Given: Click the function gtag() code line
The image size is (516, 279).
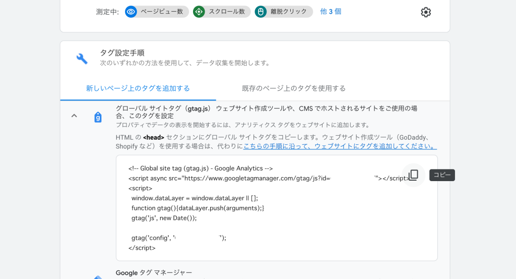Looking at the screenshot, I should 198,208.
